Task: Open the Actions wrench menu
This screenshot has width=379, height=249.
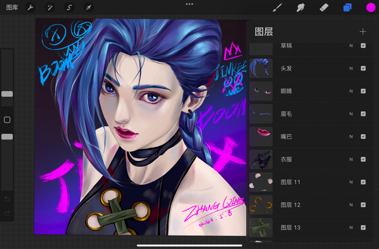Action: click(31, 7)
